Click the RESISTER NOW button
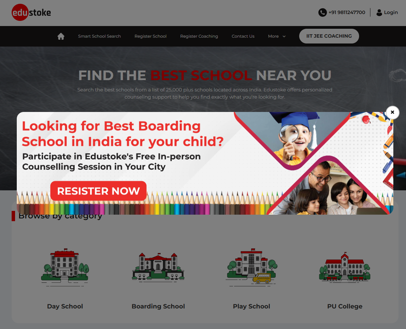The image size is (406, 329). [x=98, y=191]
